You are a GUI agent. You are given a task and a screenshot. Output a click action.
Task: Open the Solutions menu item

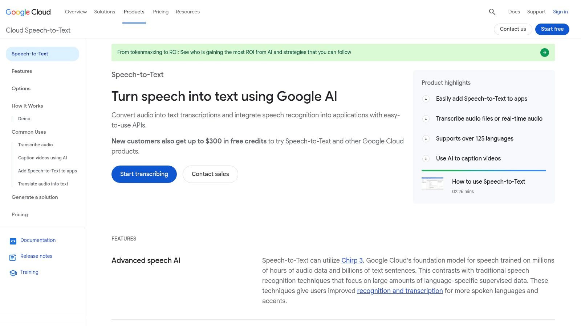[105, 12]
